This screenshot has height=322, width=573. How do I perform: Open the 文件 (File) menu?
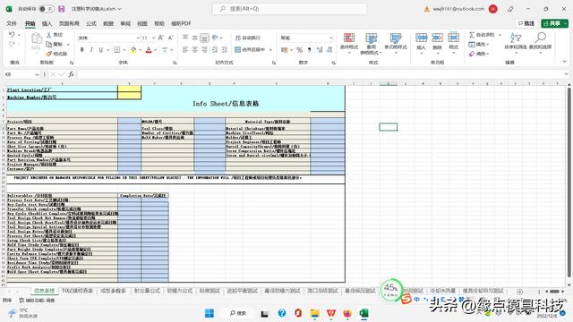coord(12,23)
